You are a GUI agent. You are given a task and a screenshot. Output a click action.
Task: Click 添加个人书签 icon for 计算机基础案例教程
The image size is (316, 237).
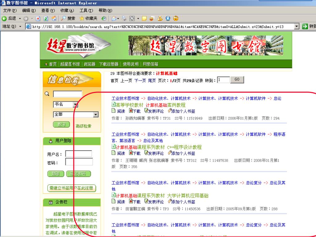(170, 111)
